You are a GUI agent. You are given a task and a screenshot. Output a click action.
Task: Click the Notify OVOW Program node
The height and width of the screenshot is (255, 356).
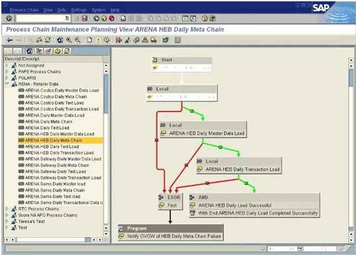pos(170,232)
